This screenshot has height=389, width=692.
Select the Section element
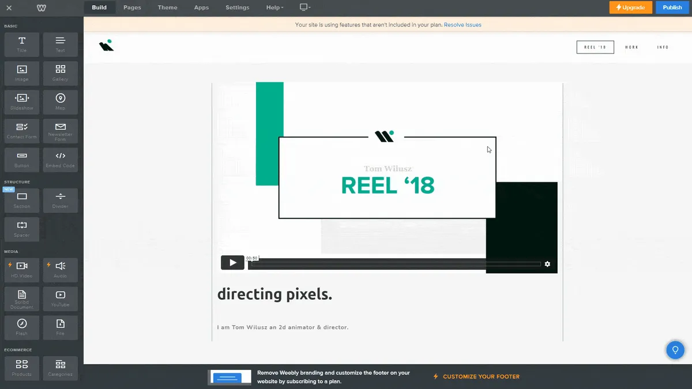(x=22, y=201)
